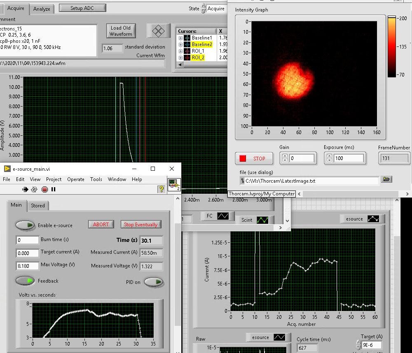Screen dimensions: 412x353
Task: Click the intensity color scale bar
Action: [391, 46]
